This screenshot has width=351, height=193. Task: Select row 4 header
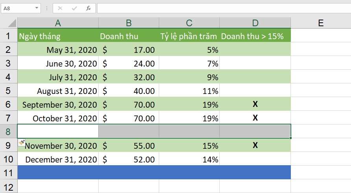9,77
